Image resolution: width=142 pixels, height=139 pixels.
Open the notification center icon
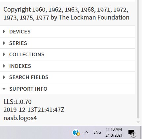(x=132, y=133)
